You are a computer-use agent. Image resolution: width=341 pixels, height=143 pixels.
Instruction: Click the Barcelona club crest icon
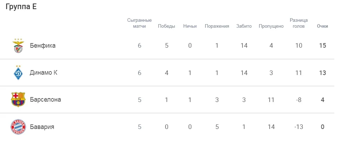(x=19, y=100)
